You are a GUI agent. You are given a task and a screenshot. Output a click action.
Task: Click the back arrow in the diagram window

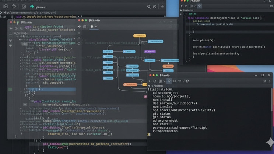tap(79, 27)
